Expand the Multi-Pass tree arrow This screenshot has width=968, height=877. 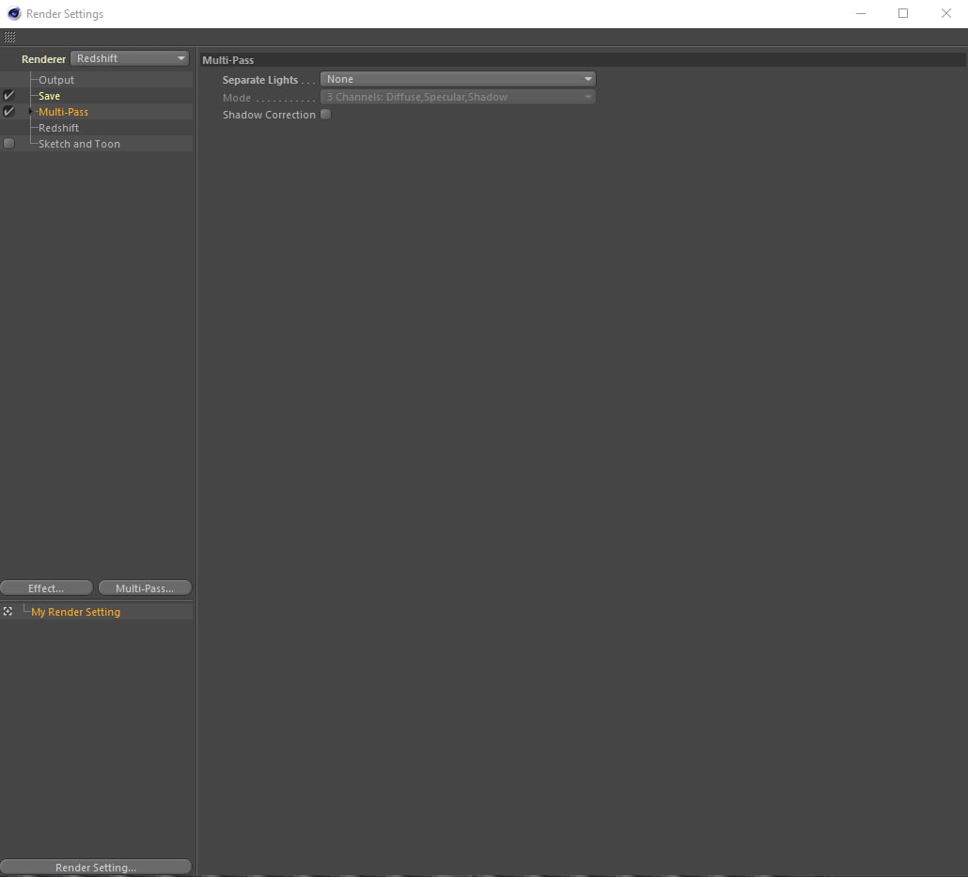coord(30,112)
